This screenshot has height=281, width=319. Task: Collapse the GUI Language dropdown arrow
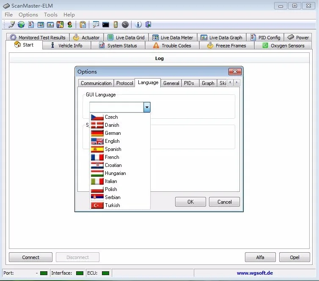pos(147,107)
